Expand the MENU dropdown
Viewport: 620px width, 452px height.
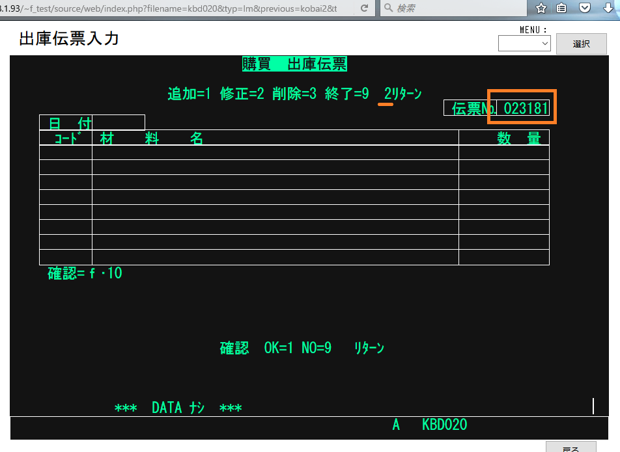[524, 44]
